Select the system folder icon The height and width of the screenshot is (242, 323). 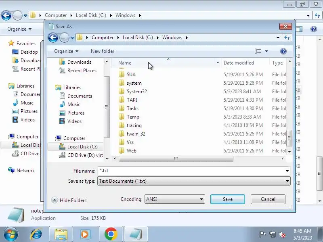point(122,83)
